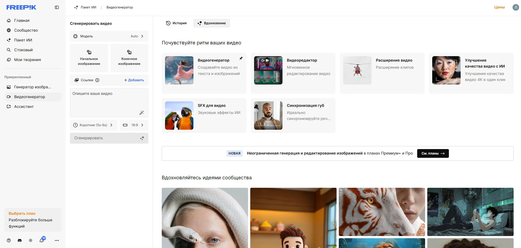Collapse the sidebar panel icon

(57, 7)
